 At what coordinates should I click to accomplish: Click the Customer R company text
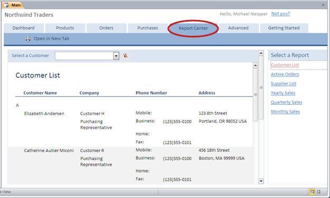[92, 151]
